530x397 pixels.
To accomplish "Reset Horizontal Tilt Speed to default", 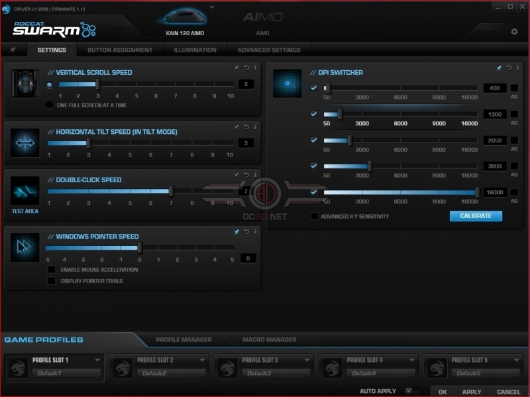I will (246, 127).
